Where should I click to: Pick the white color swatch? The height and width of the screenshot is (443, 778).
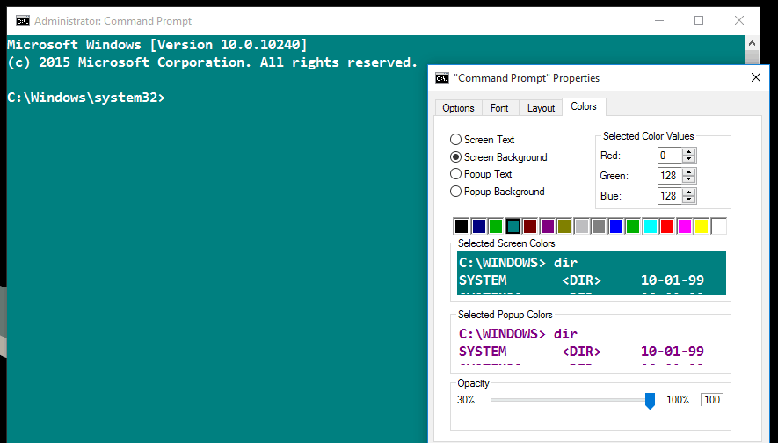coord(718,226)
